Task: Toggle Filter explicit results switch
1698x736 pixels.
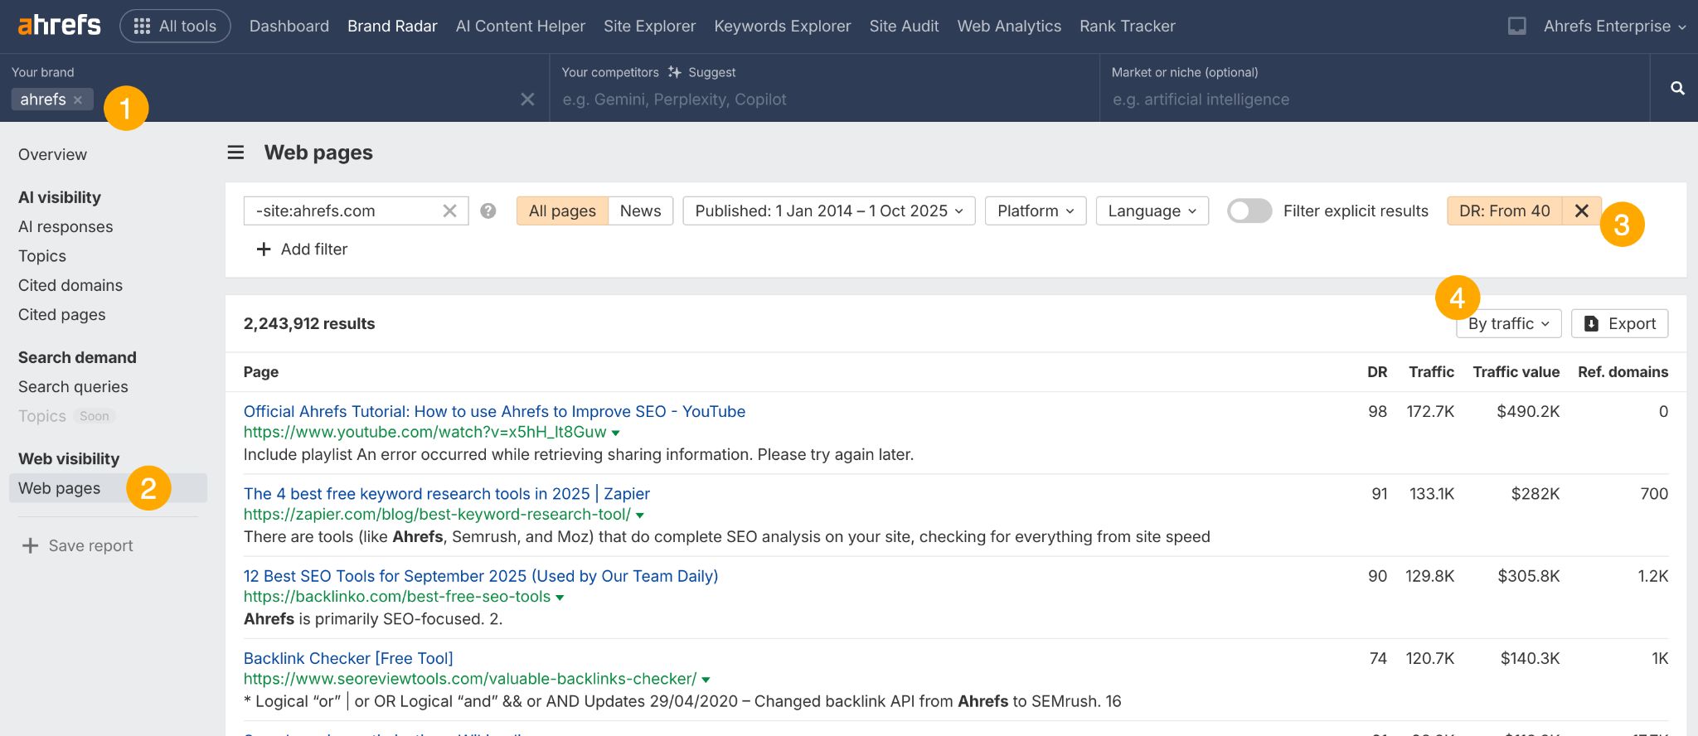Action: (x=1249, y=211)
